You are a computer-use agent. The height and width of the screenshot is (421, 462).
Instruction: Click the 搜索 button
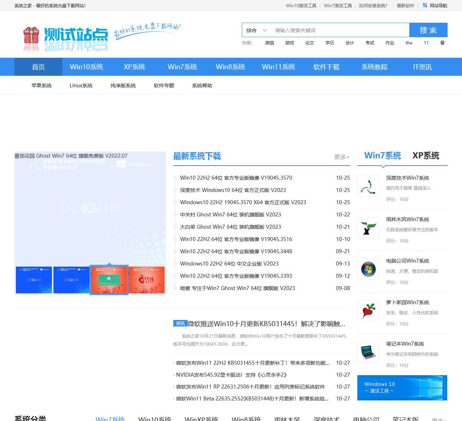pyautogui.click(x=428, y=30)
